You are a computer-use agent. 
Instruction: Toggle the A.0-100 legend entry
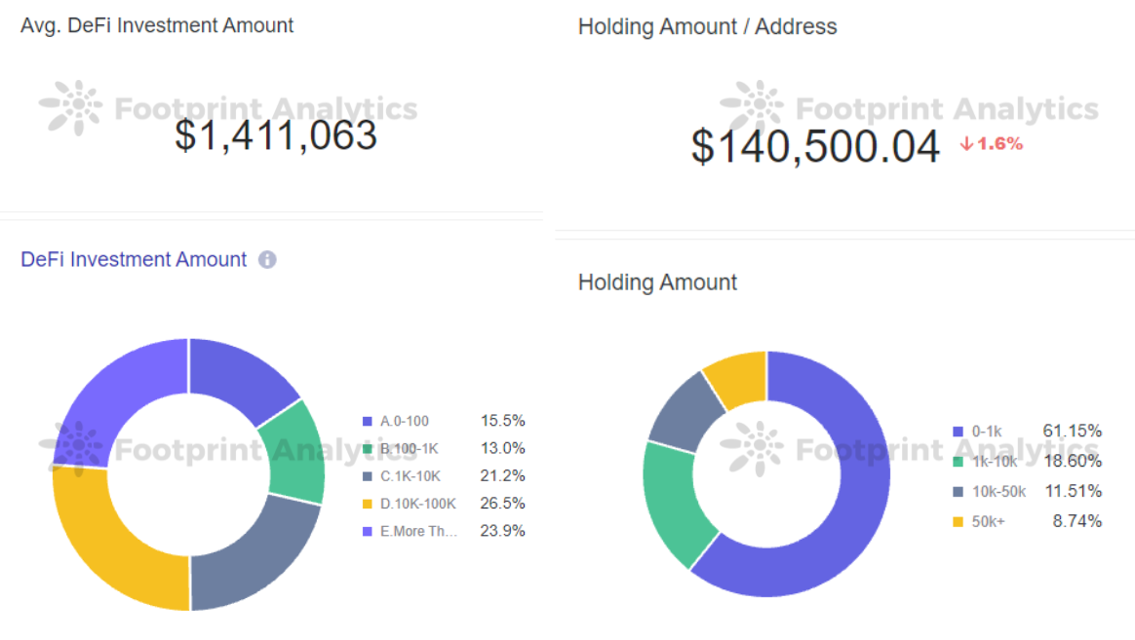click(x=405, y=421)
